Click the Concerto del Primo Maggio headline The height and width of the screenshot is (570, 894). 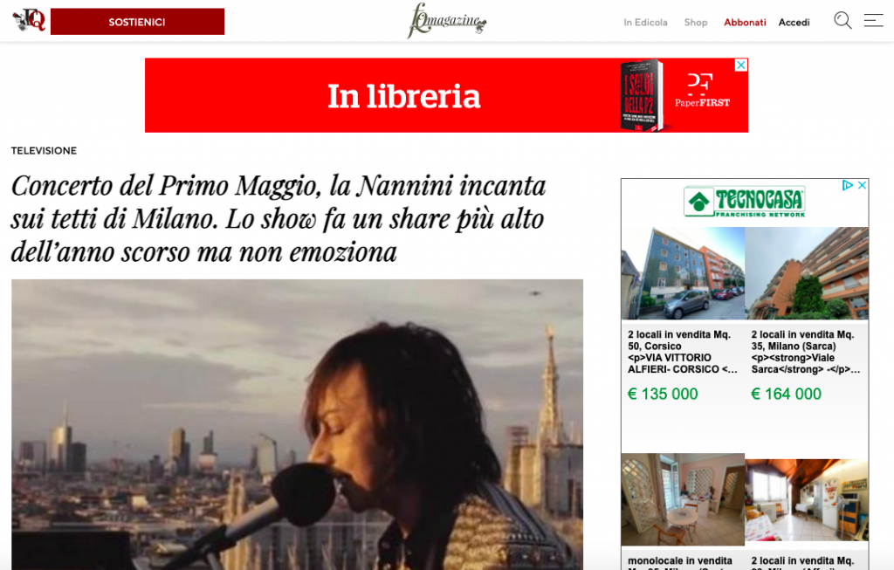point(279,218)
